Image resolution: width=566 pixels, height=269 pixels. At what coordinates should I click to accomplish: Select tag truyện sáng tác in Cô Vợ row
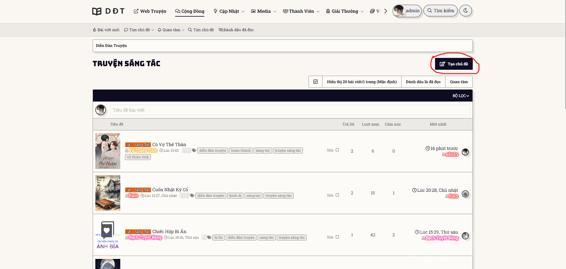[288, 151]
